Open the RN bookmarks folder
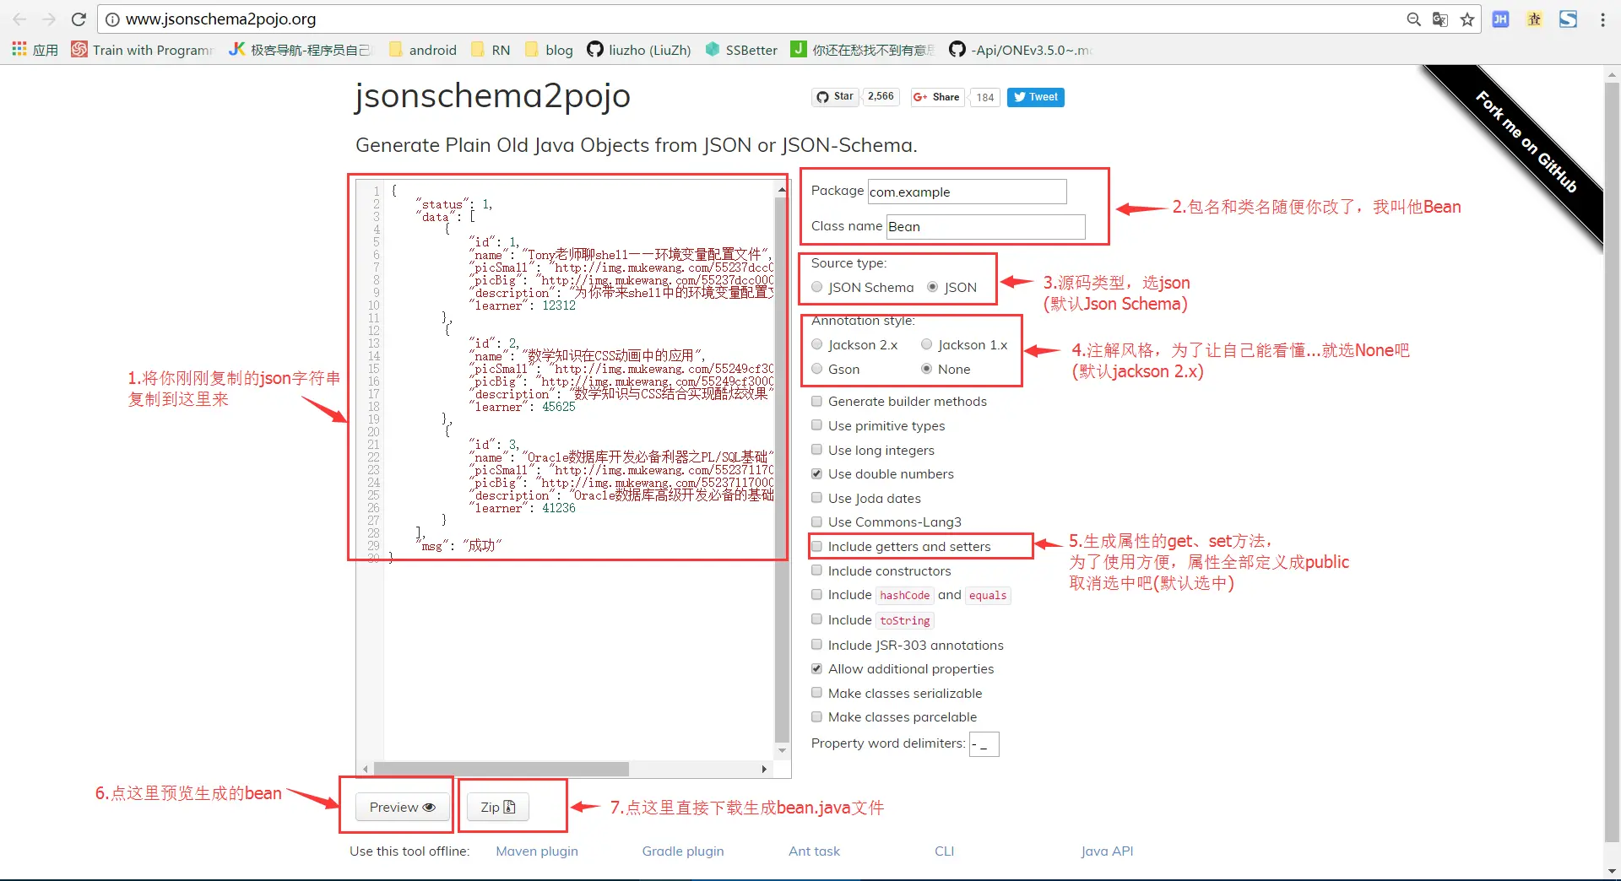The width and height of the screenshot is (1621, 881). [x=491, y=50]
